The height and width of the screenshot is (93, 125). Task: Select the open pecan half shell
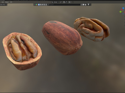22,51
